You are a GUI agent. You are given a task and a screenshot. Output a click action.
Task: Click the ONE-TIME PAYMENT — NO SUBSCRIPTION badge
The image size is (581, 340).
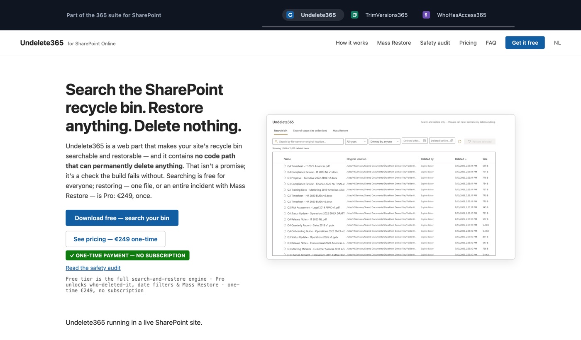point(127,255)
